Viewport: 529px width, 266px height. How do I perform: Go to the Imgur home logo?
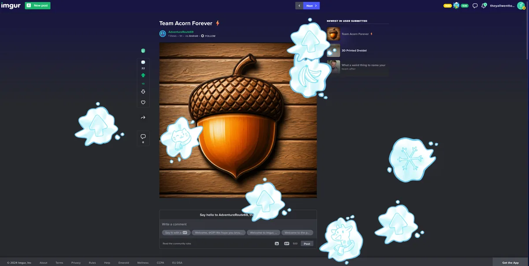[x=11, y=6]
